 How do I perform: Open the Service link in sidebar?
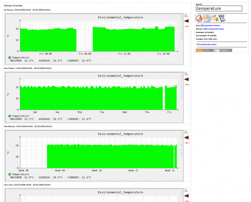point(215,29)
